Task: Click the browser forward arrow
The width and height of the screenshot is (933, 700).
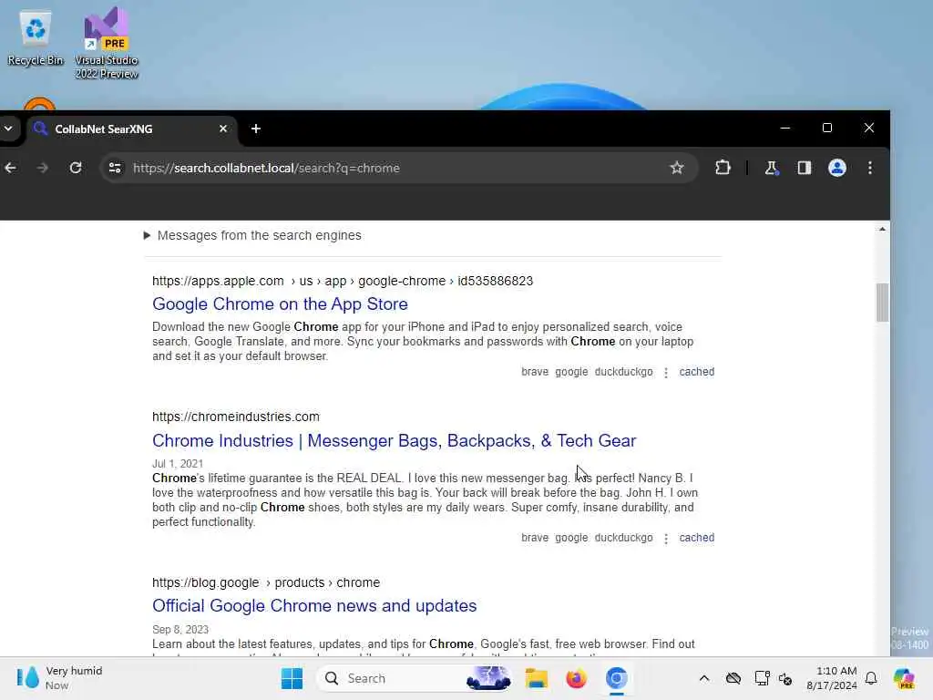Action: (x=42, y=168)
